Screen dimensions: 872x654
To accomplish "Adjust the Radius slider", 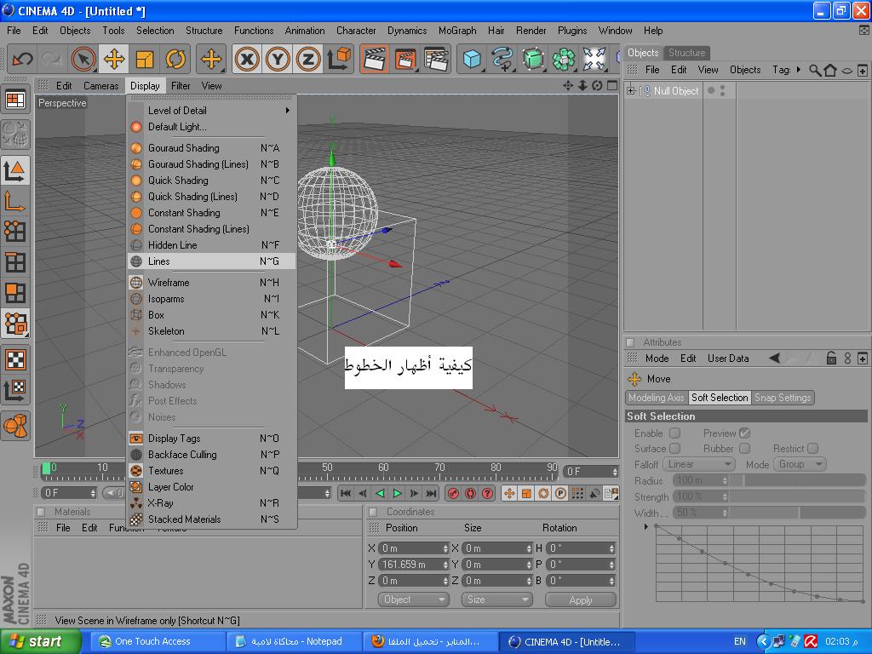I will click(797, 480).
